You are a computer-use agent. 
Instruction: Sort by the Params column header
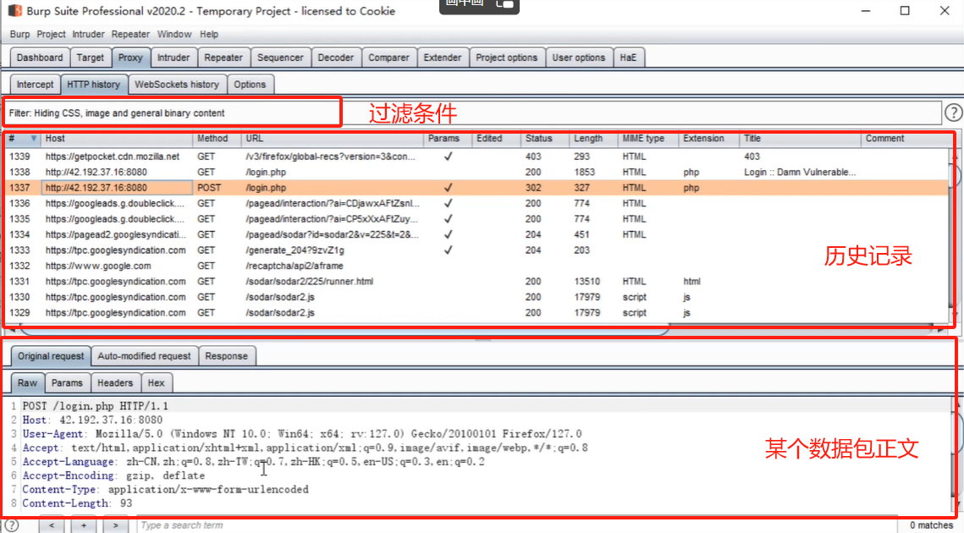(x=448, y=139)
